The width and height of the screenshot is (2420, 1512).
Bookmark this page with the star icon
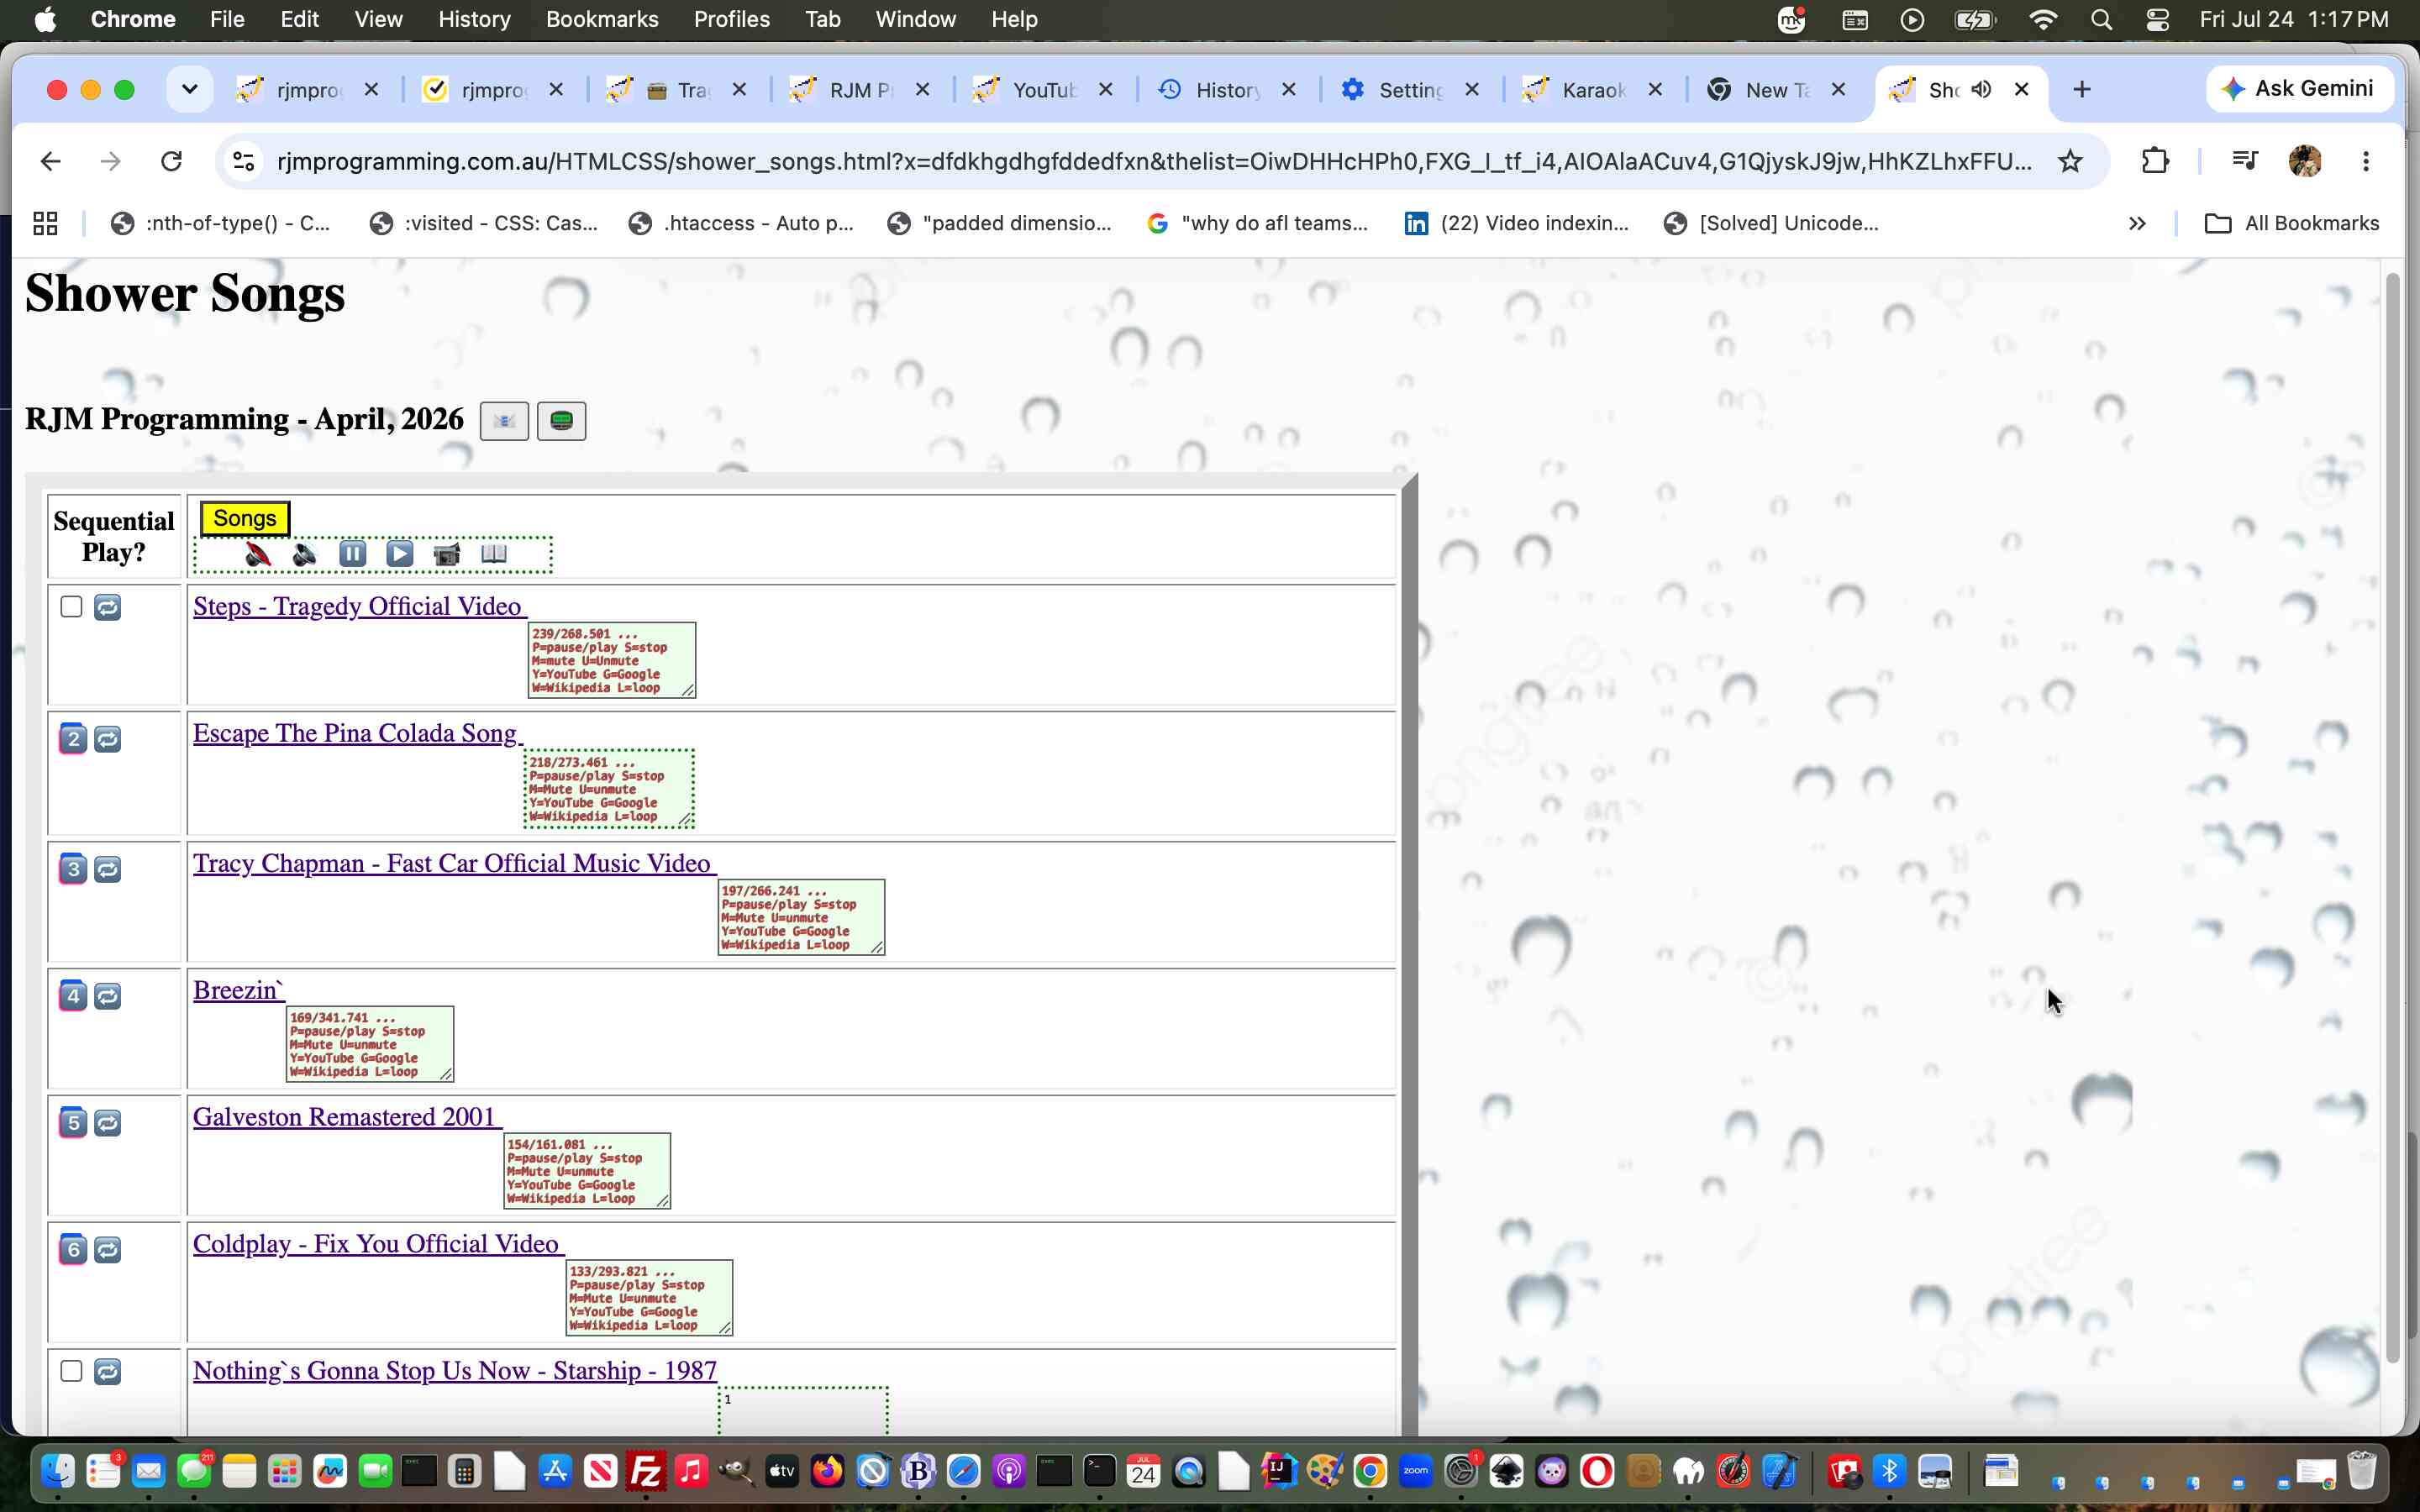tap(2070, 161)
